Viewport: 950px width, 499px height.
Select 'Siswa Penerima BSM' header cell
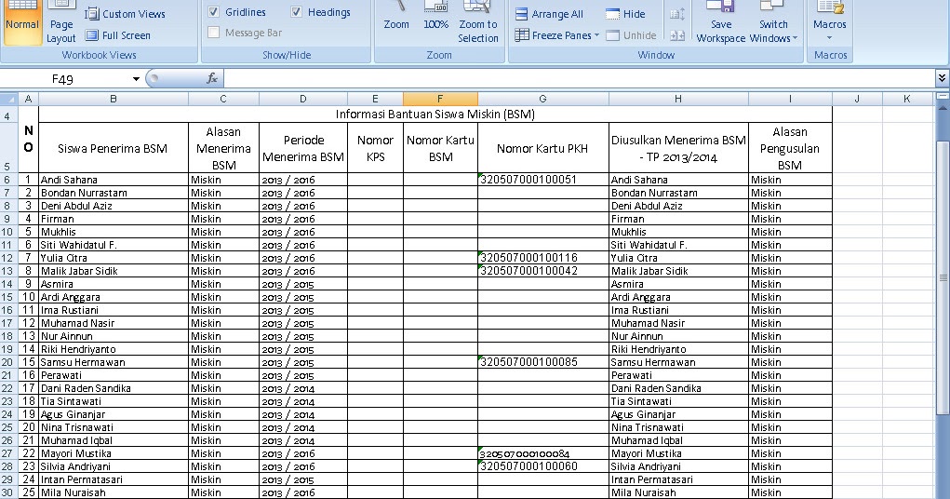coord(114,148)
